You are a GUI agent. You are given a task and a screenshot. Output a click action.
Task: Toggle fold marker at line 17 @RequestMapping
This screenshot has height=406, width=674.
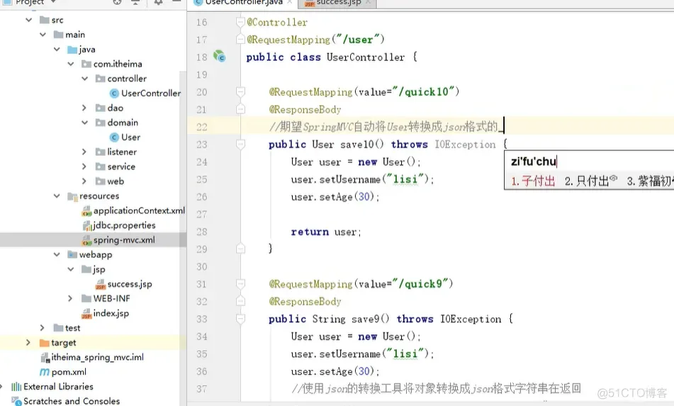click(x=240, y=40)
